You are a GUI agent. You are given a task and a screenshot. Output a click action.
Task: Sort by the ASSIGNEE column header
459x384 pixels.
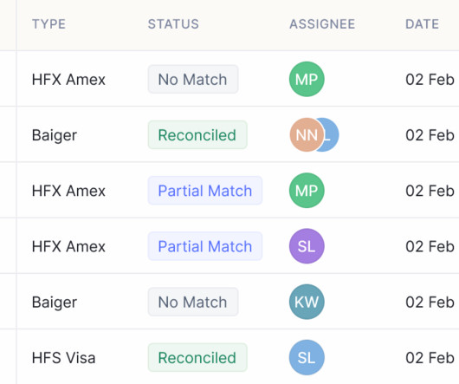click(322, 24)
